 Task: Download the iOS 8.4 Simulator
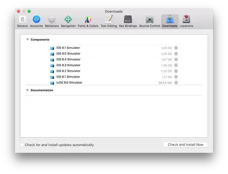[x=176, y=59]
